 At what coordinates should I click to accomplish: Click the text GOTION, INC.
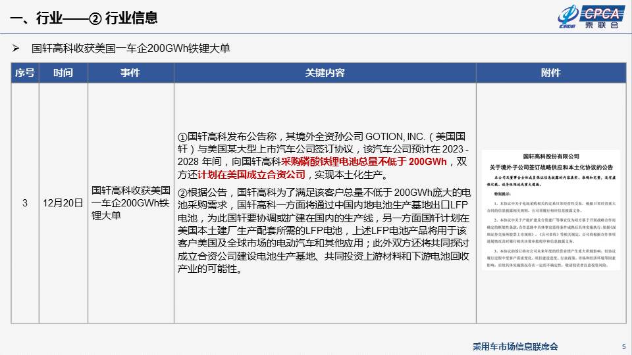[395, 137]
